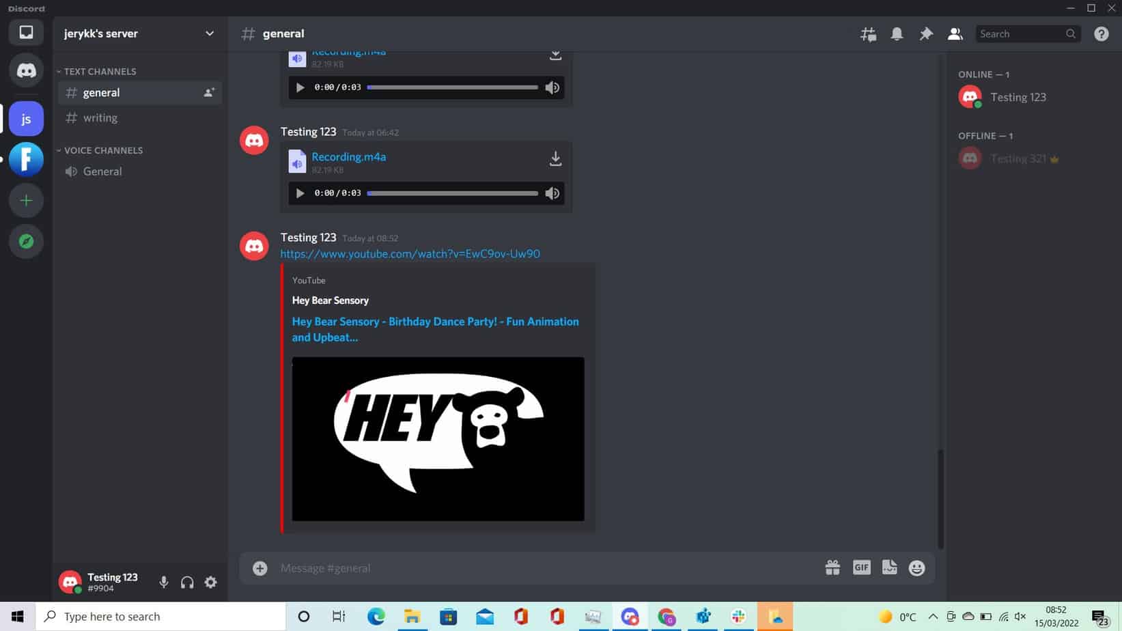This screenshot has width=1122, height=631.
Task: Select the js server icon
Action: [26, 119]
